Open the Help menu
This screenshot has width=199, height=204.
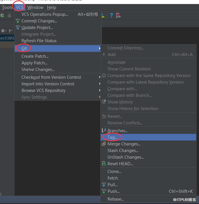(x=52, y=7)
